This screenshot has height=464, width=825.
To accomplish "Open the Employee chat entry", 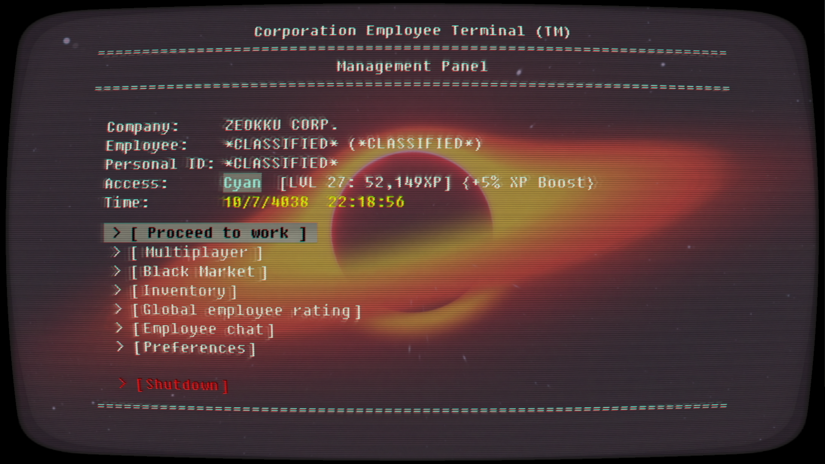I will point(203,330).
